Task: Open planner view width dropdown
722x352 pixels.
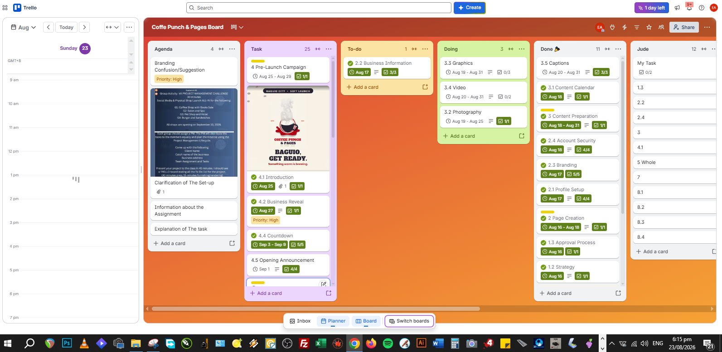Action: click(112, 27)
